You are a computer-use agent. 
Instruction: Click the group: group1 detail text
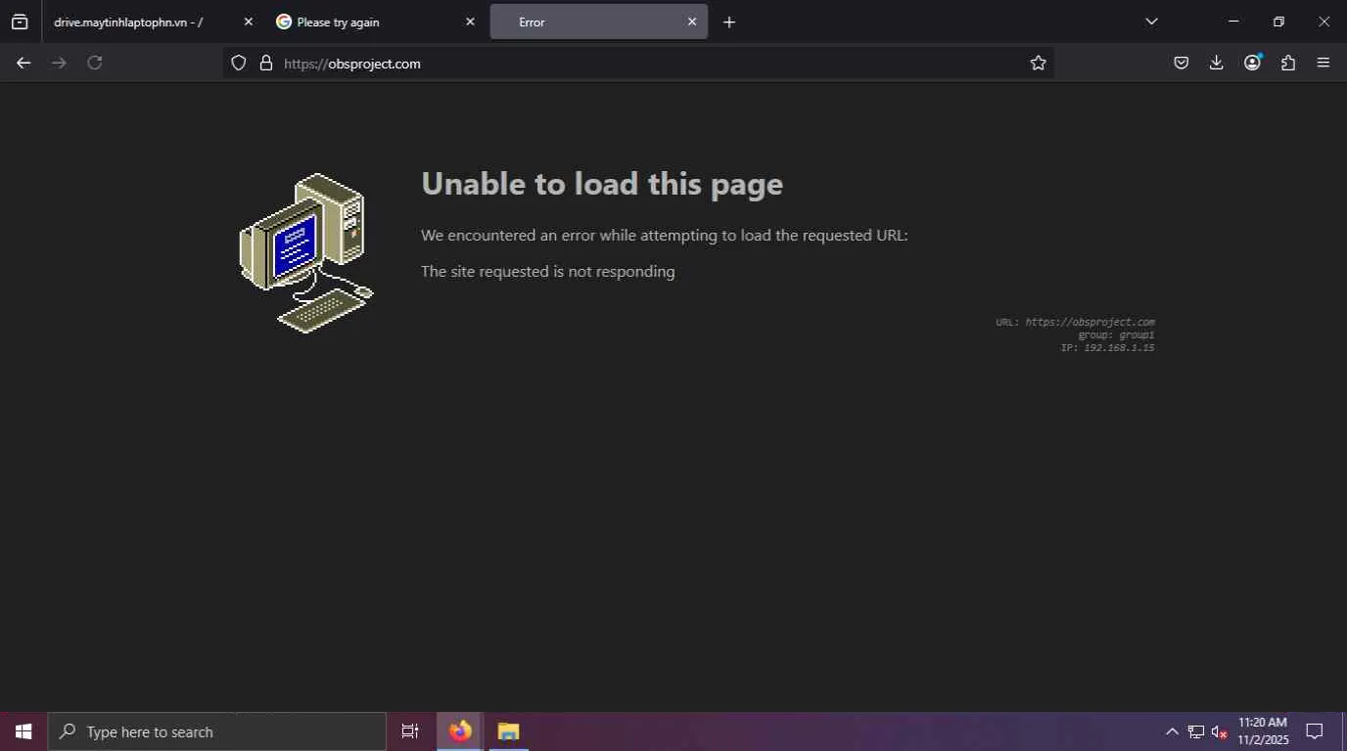point(1116,334)
